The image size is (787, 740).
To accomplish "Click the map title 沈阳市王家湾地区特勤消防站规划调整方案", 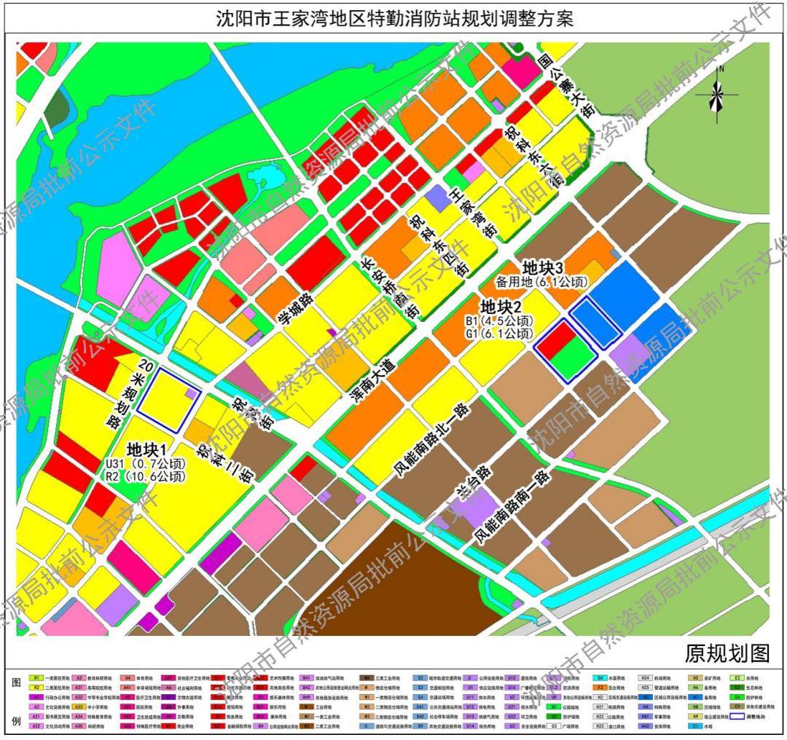I will coord(399,18).
